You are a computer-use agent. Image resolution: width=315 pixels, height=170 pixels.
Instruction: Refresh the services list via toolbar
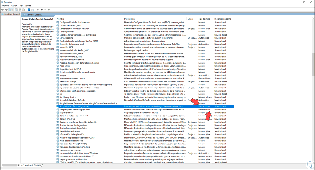coord(20,10)
